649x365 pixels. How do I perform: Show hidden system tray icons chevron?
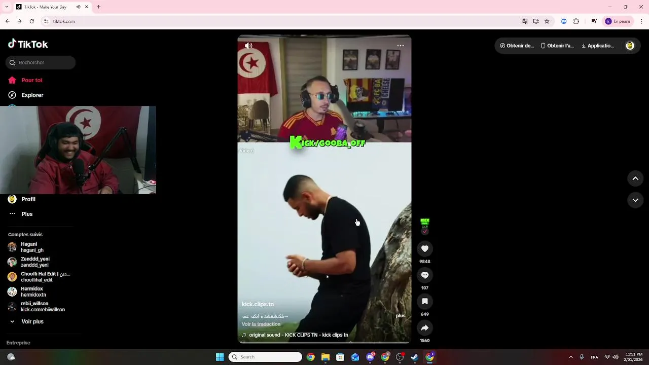570,357
